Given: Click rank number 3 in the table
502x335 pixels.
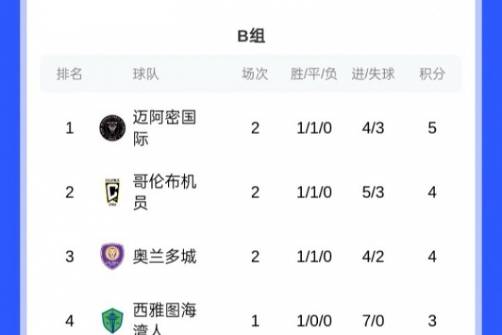Looking at the screenshot, I should 70,257.
